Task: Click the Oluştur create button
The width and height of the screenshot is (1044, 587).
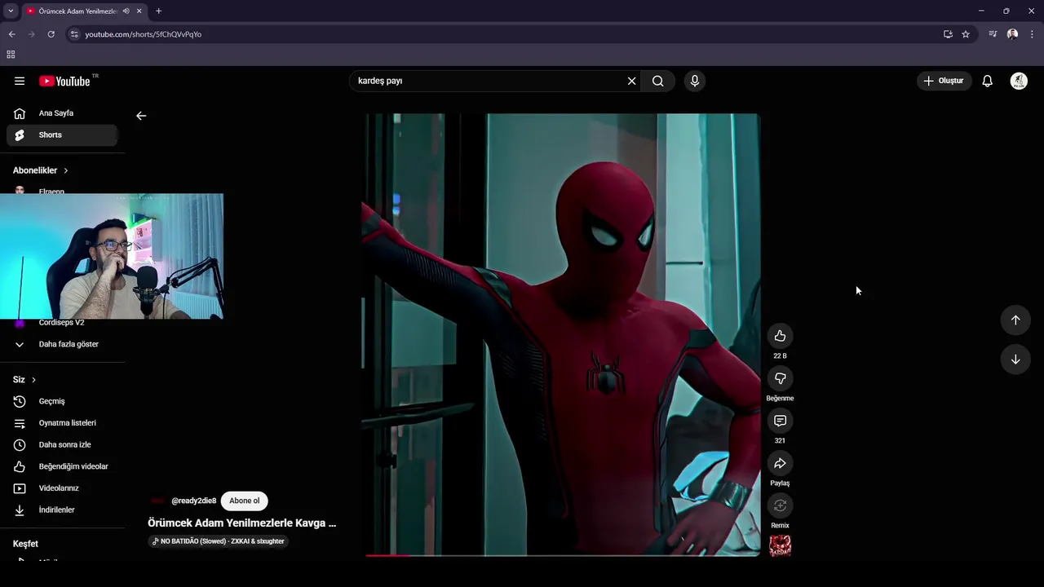Action: (944, 81)
